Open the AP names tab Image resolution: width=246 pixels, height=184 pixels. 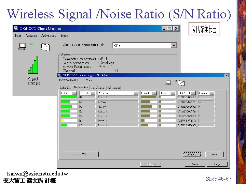[x=114, y=88]
